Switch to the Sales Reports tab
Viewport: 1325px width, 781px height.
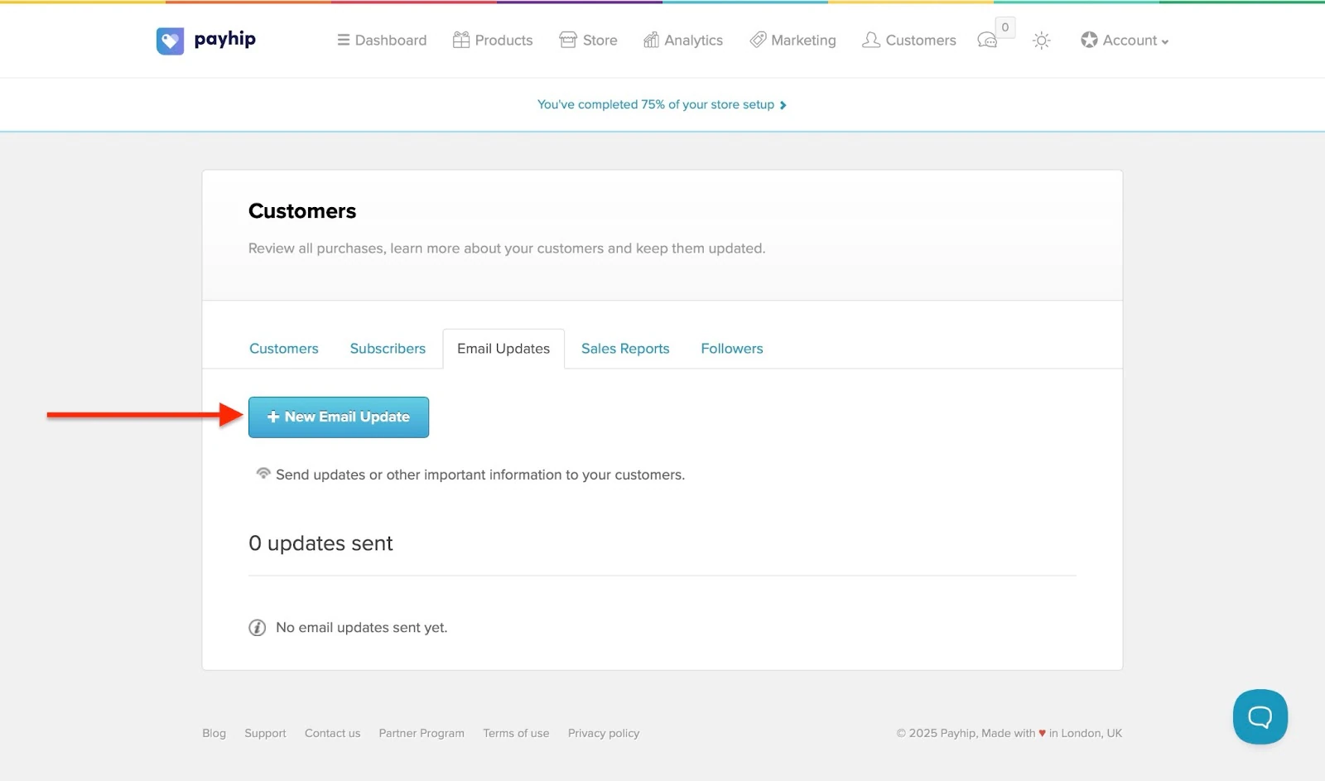pos(625,349)
